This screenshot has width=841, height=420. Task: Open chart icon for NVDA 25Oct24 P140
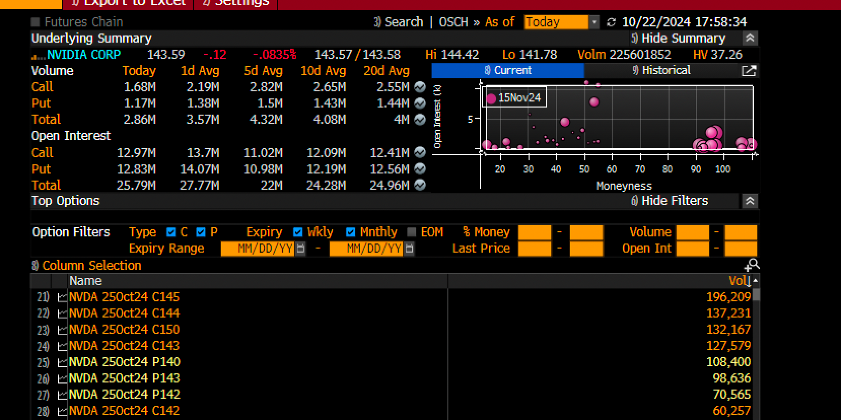pos(62,363)
